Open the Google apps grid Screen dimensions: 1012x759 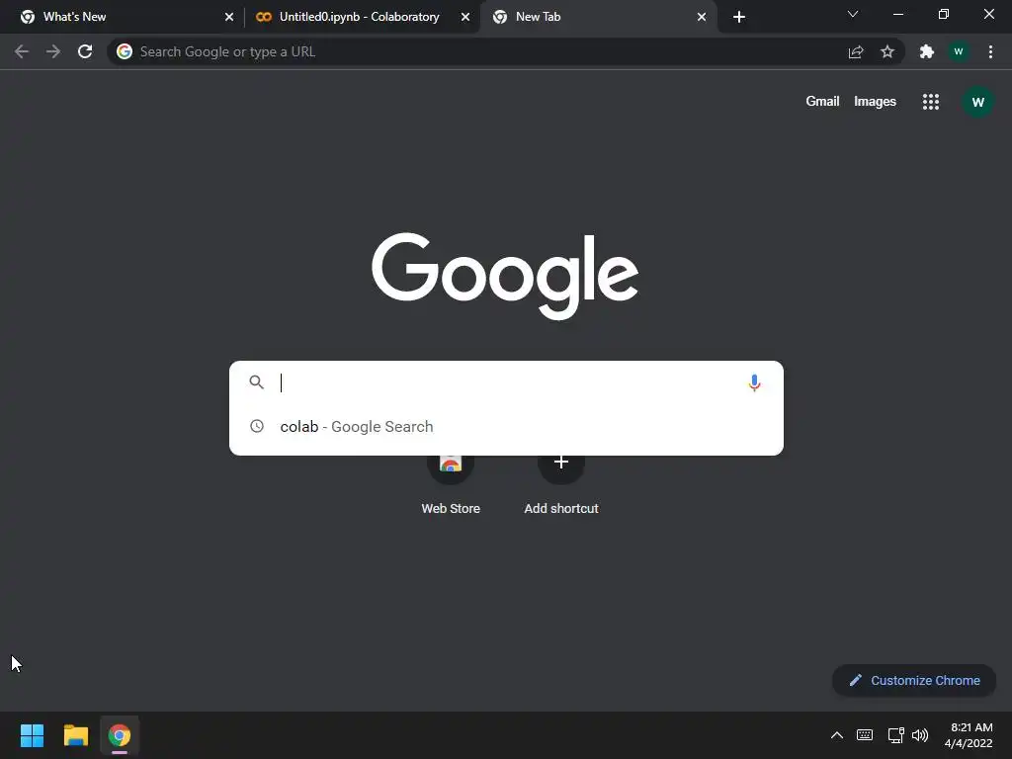931,102
